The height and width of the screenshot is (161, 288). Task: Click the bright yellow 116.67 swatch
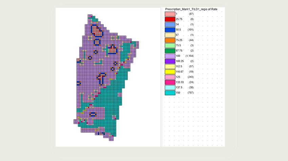click(x=170, y=72)
